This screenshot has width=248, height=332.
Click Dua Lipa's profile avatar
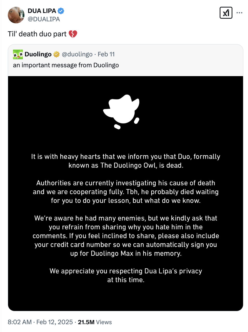pyautogui.click(x=16, y=15)
